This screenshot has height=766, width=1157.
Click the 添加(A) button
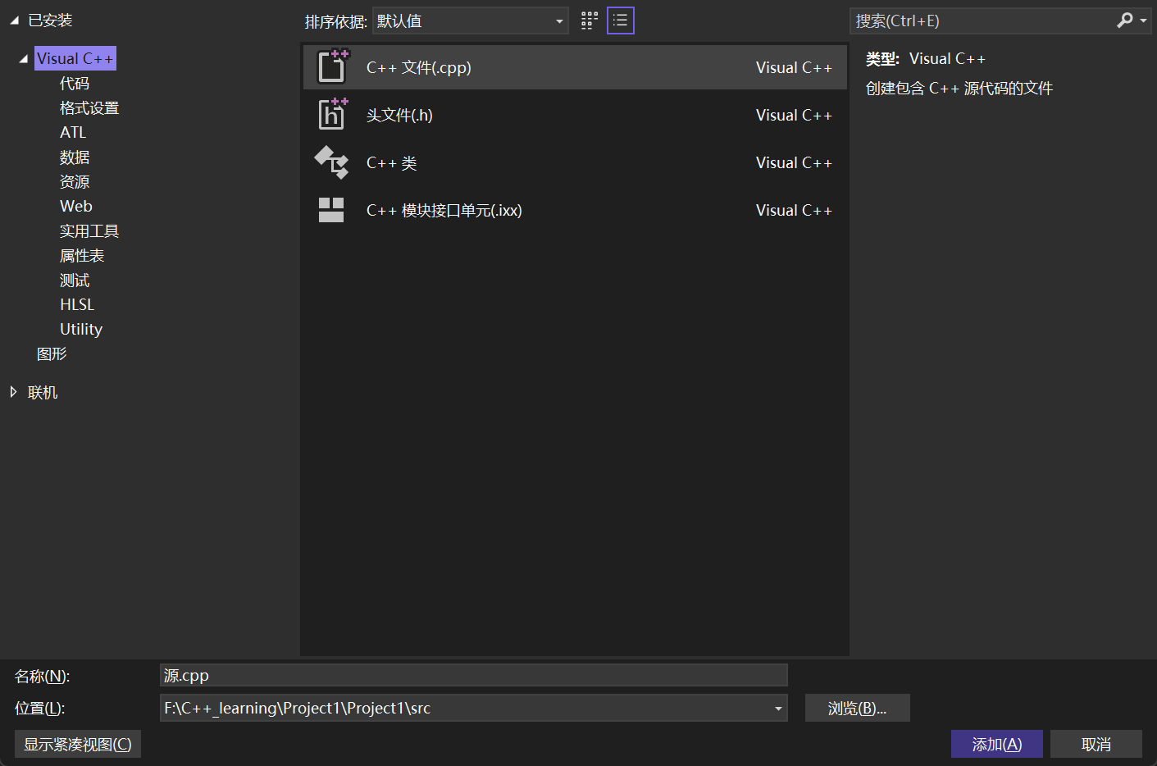point(996,744)
